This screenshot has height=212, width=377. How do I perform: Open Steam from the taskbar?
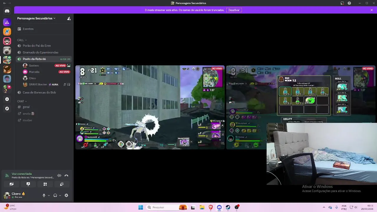[228, 207]
